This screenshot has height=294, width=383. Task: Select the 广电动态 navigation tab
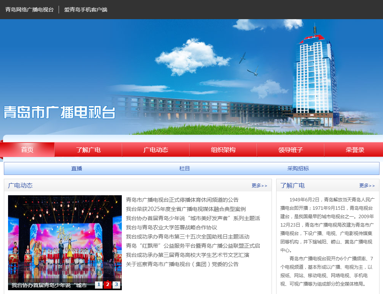pos(155,150)
